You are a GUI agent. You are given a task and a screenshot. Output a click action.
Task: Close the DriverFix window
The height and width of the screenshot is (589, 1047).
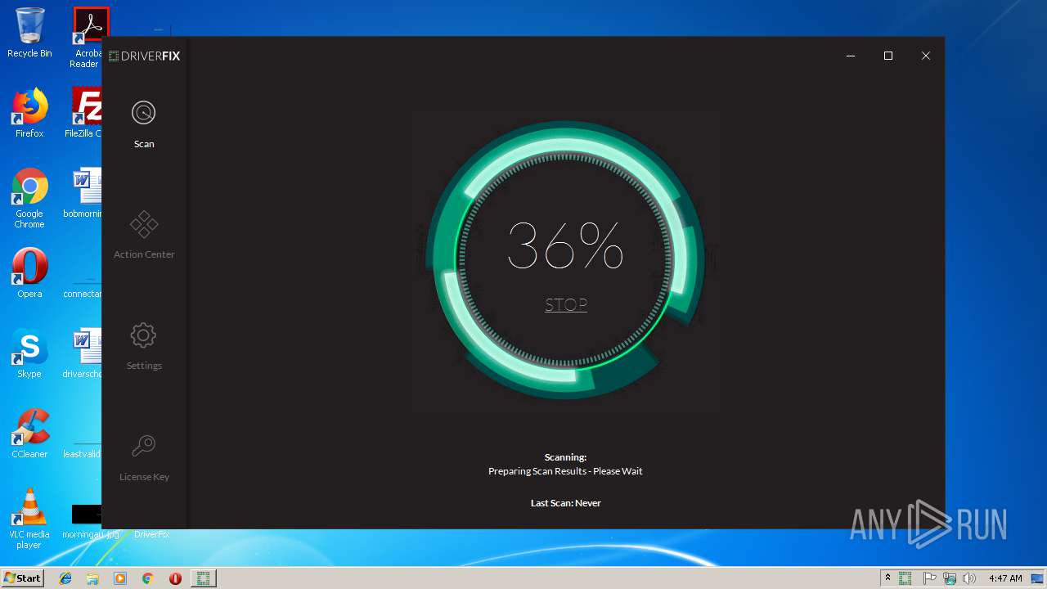(x=926, y=56)
